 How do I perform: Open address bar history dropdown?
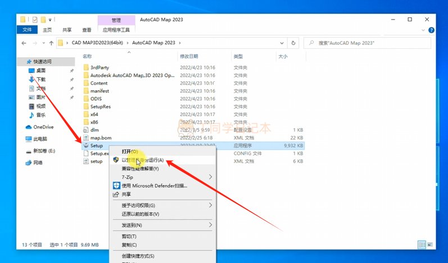pos(282,43)
